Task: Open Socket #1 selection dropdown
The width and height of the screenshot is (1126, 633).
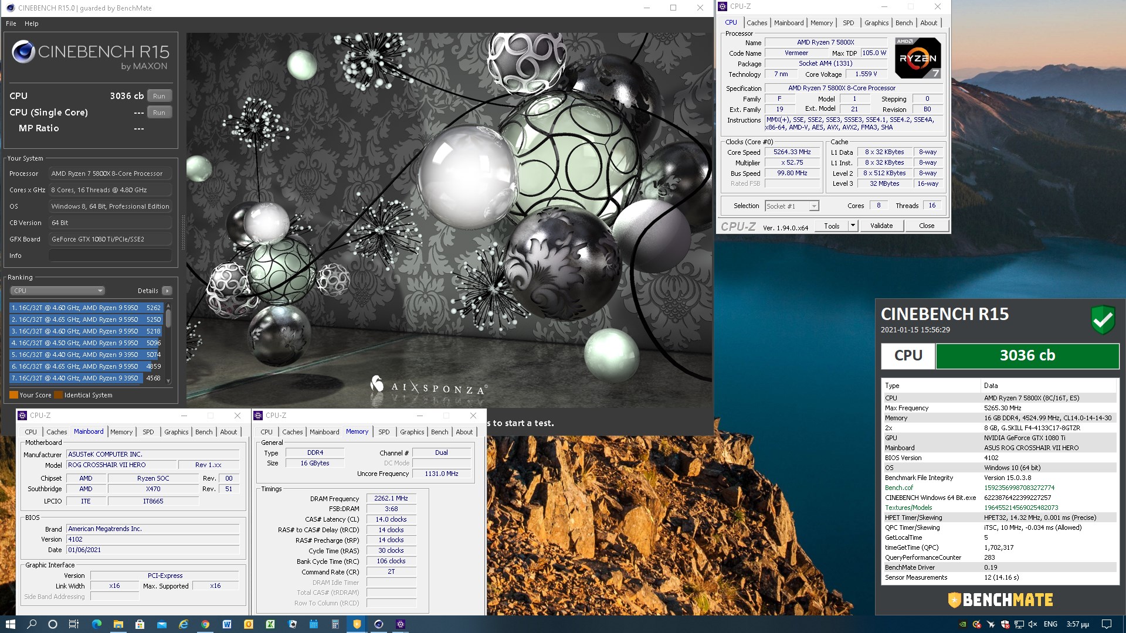Action: (792, 206)
